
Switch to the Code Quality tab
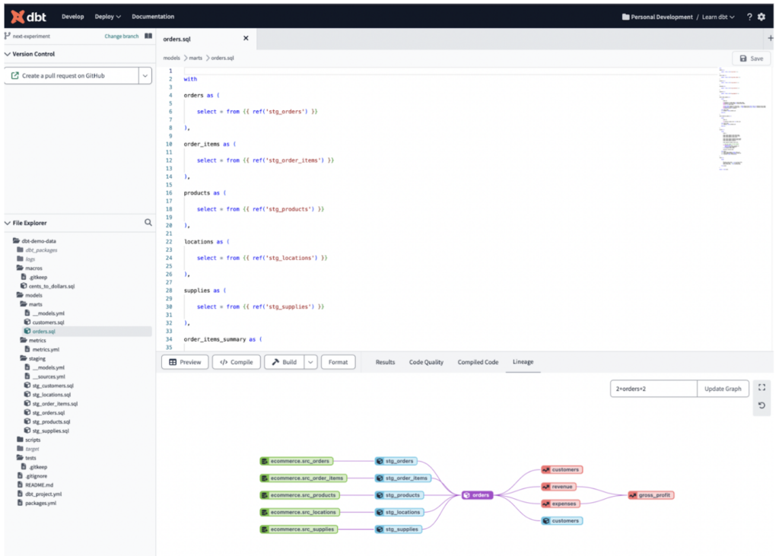click(426, 362)
